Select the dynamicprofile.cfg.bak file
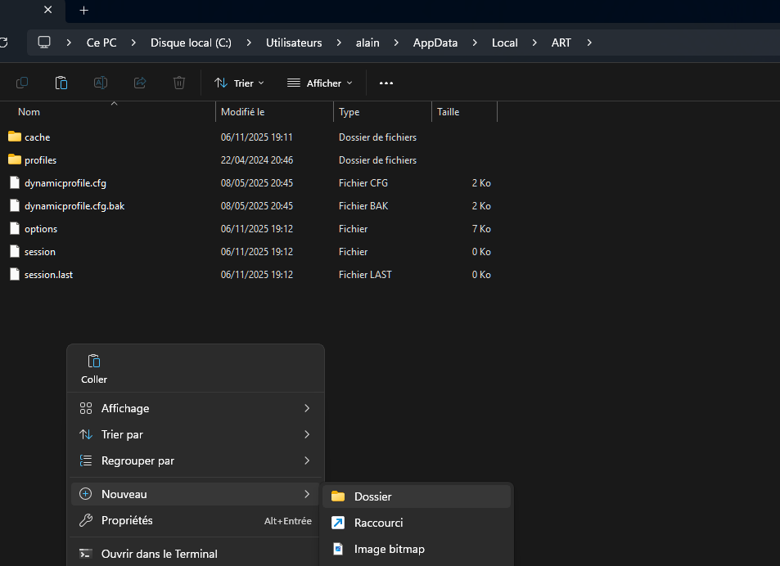Screen dimensions: 780x566 tap(74, 206)
